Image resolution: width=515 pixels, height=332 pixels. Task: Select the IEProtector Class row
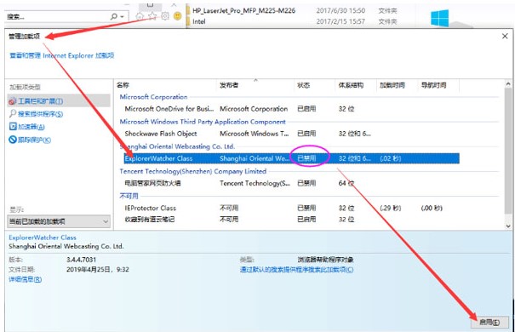(292, 208)
